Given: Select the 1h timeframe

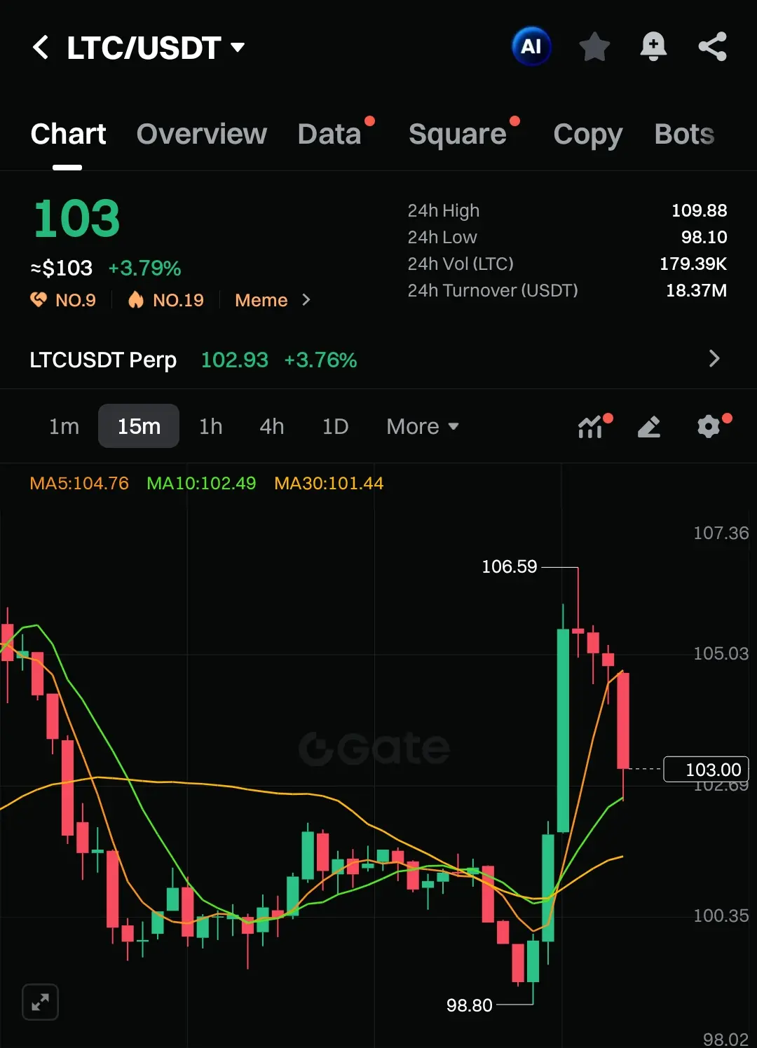Looking at the screenshot, I should [x=210, y=426].
